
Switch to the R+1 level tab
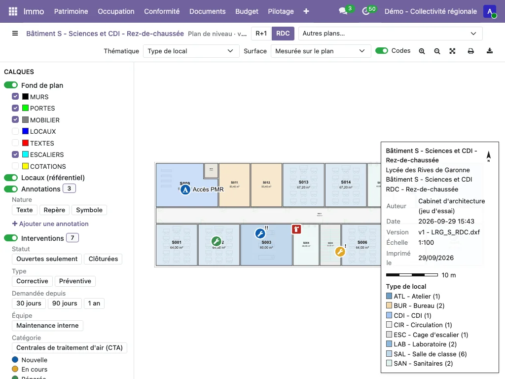(261, 34)
